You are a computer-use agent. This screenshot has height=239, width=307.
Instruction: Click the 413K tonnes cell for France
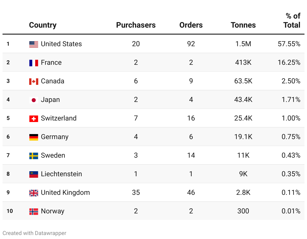(243, 63)
